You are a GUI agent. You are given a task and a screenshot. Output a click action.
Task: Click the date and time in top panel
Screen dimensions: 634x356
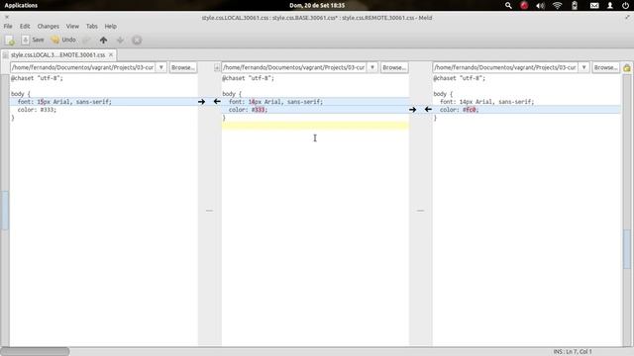click(x=317, y=5)
